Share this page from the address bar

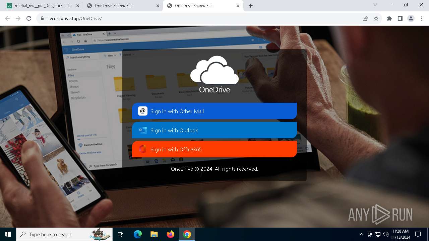(365, 18)
